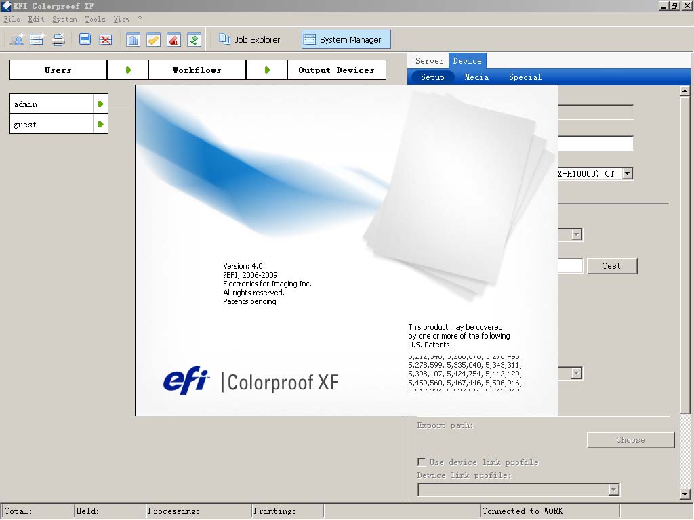The image size is (694, 520).
Task: Click the green diamonds toolbar icon
Action: pos(194,40)
